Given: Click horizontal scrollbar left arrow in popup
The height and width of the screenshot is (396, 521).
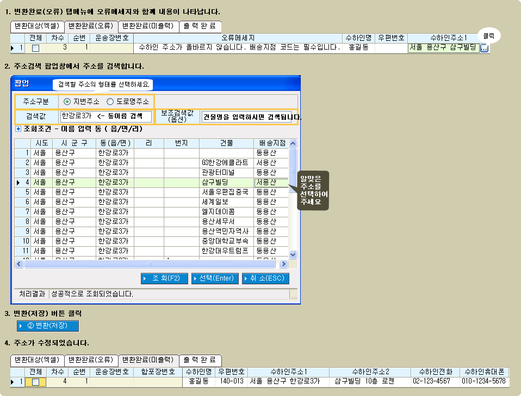Looking at the screenshot, I should tap(18, 264).
